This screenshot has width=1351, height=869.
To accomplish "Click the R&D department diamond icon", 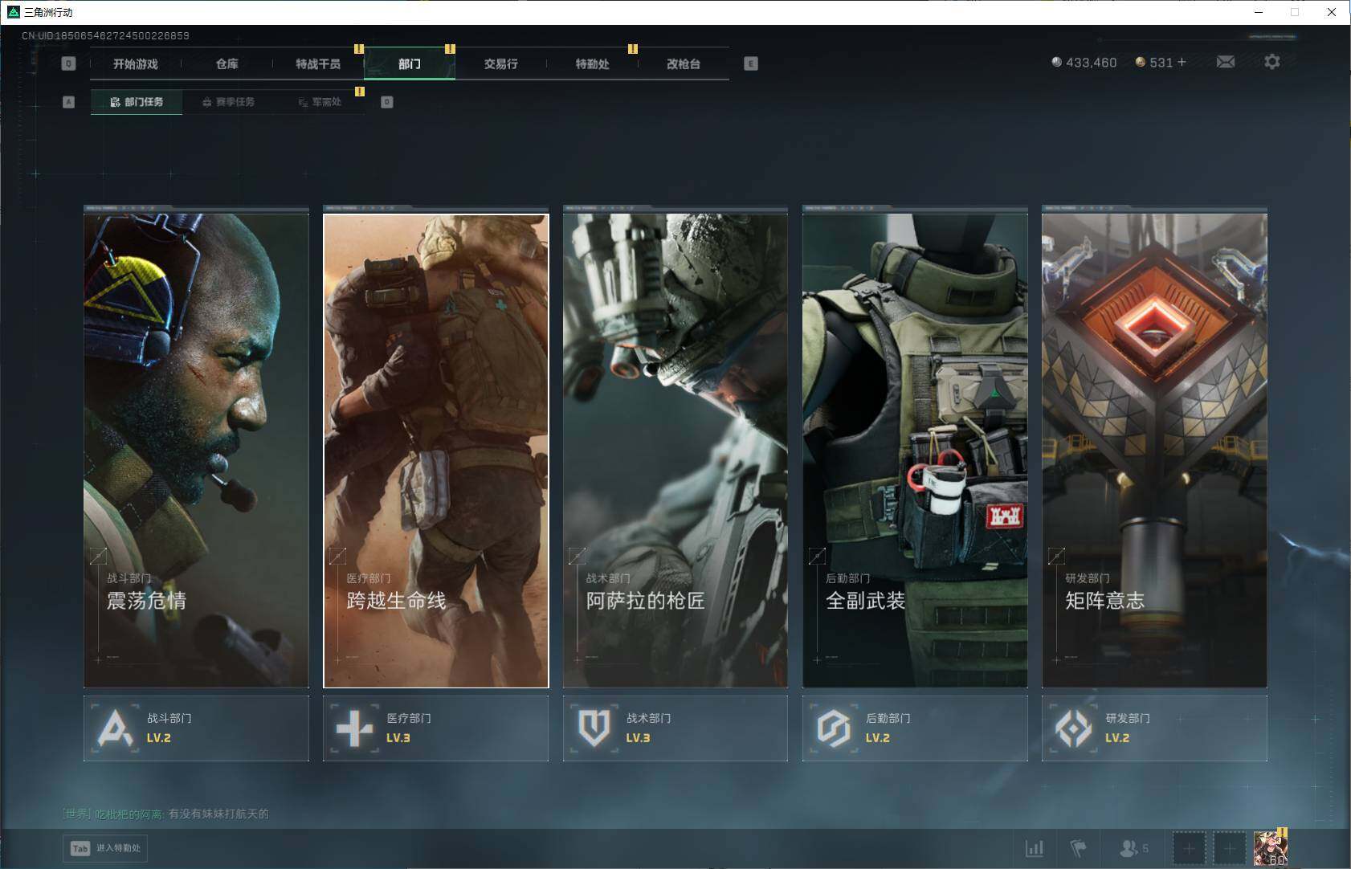I will [x=1073, y=728].
